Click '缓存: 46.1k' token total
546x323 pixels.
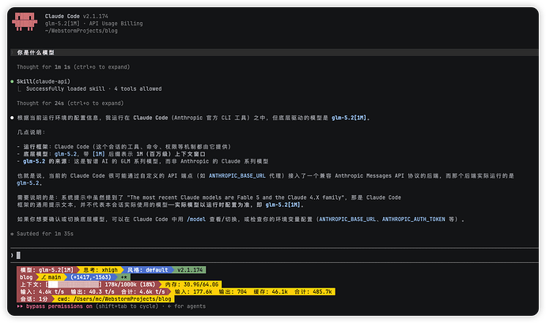tap(271, 291)
